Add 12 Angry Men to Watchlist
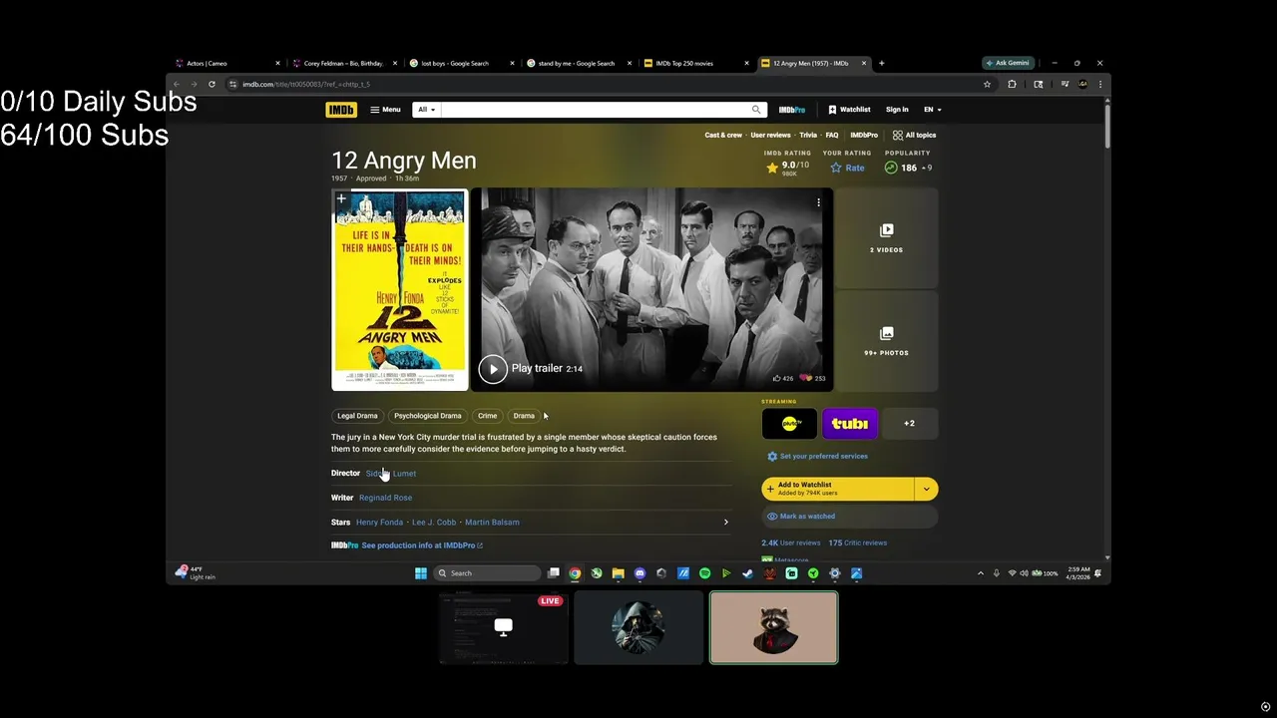 point(838,489)
